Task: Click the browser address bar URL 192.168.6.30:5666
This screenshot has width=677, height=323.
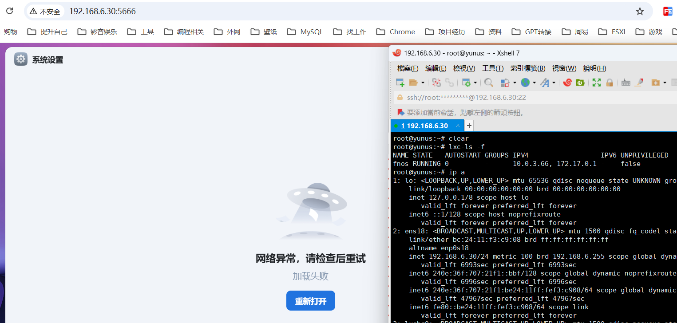Action: (x=103, y=11)
